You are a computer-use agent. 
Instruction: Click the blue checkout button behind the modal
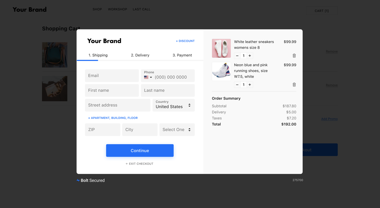click(320, 150)
